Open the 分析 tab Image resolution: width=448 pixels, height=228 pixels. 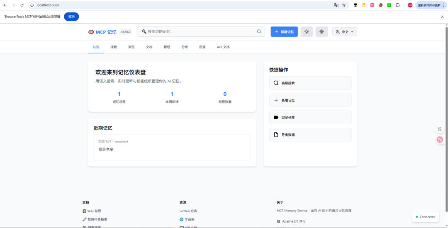(x=185, y=47)
